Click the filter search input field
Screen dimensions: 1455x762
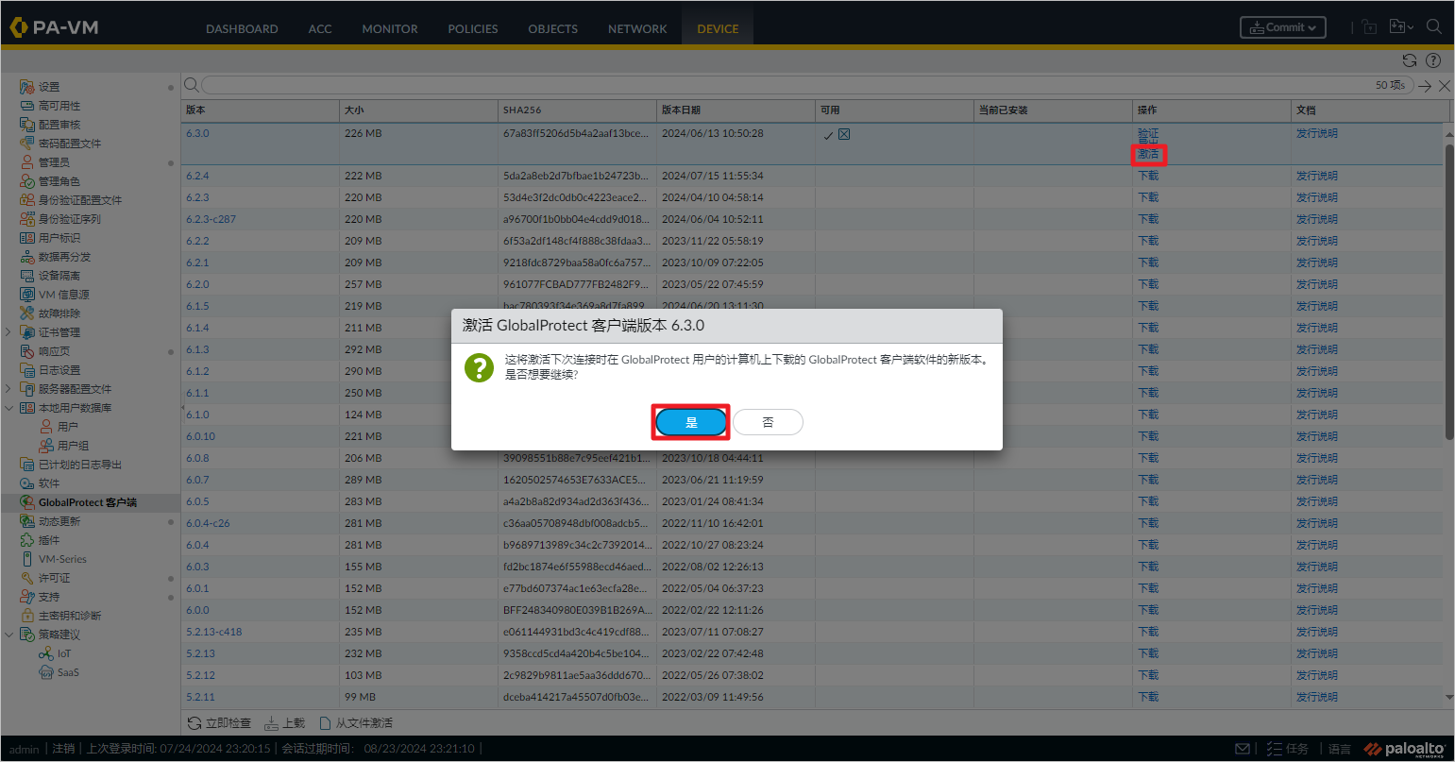[x=806, y=85]
